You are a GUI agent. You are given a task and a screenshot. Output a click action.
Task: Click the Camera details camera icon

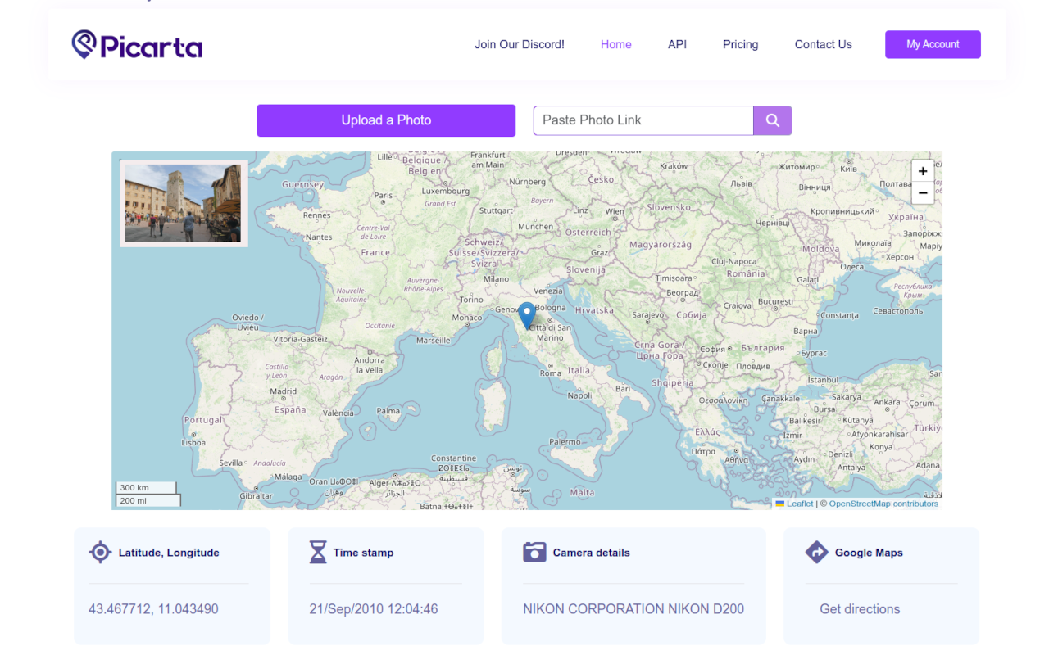[x=534, y=552]
